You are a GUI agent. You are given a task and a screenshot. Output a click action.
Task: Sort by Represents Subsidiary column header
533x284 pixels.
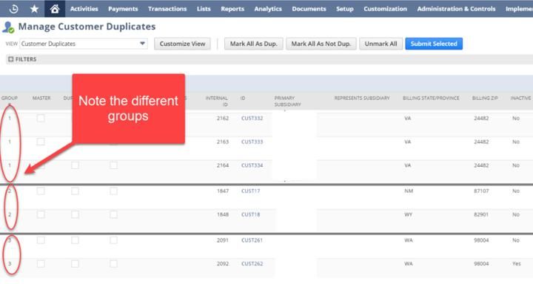pos(362,98)
